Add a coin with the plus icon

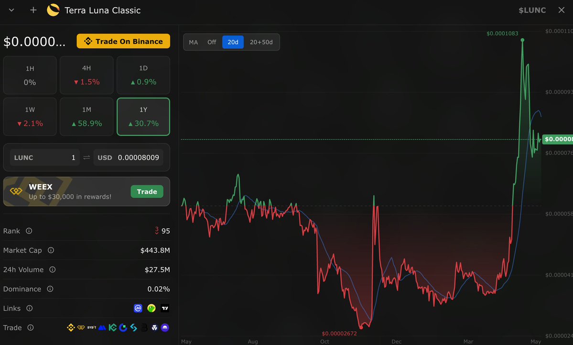click(33, 10)
